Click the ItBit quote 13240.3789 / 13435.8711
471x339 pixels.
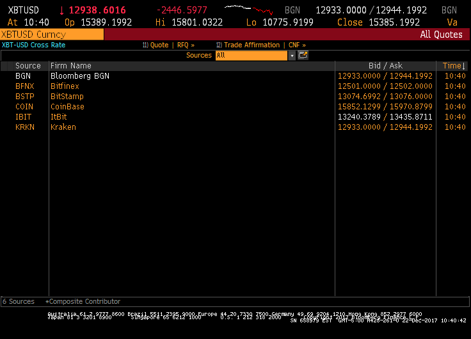385,117
